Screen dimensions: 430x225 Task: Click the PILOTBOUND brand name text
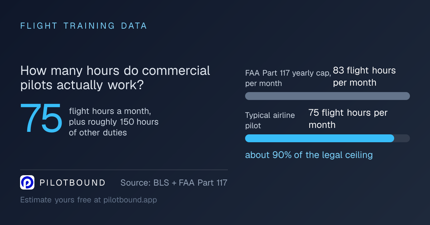(x=73, y=183)
